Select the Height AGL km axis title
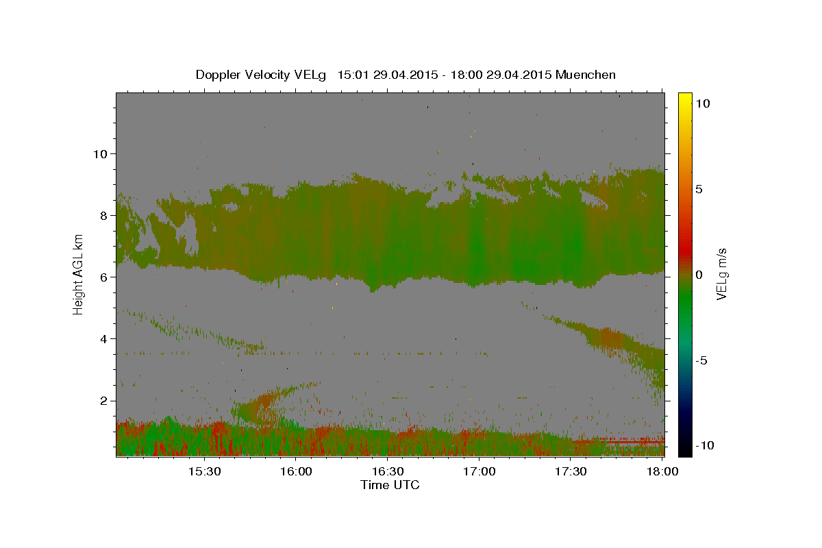The height and width of the screenshot is (548, 822). click(78, 274)
